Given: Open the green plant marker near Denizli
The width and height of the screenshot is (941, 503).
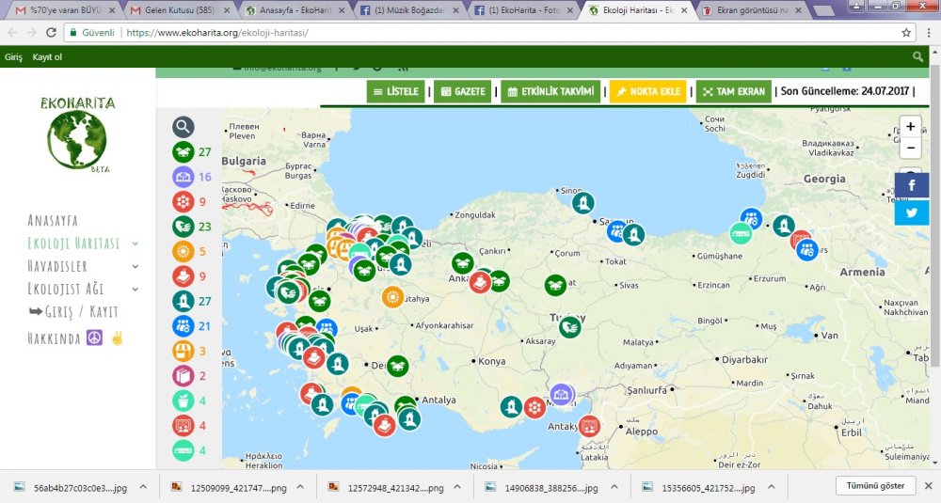Looking at the screenshot, I should pos(397,366).
